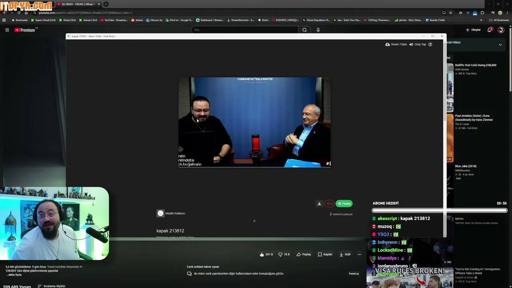The width and height of the screenshot is (512, 288).
Task: Open the uploaded image preview
Action: pos(254,122)
